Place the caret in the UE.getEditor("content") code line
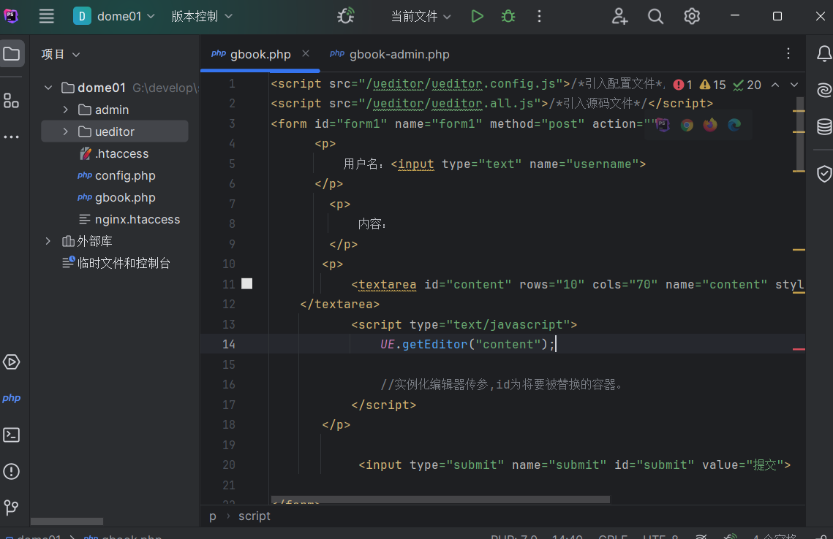 (467, 344)
